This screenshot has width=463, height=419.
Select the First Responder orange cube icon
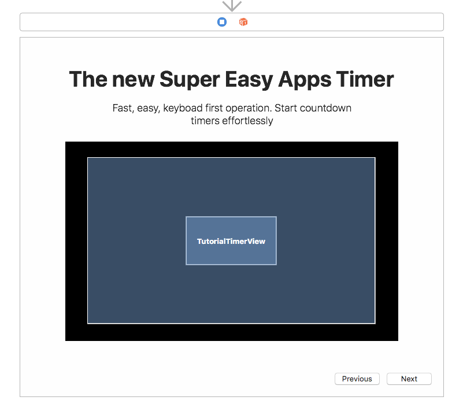point(243,21)
